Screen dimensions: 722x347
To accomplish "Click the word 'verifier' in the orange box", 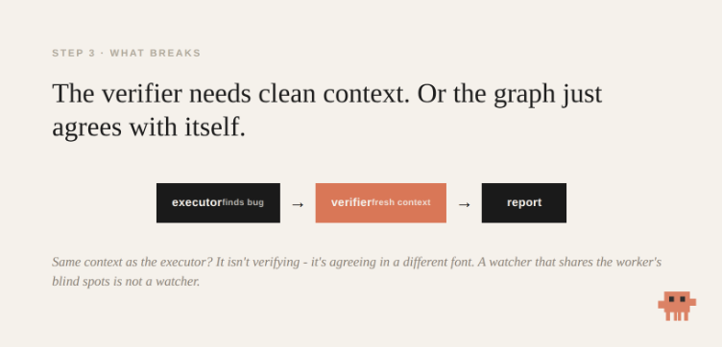I will point(351,202).
